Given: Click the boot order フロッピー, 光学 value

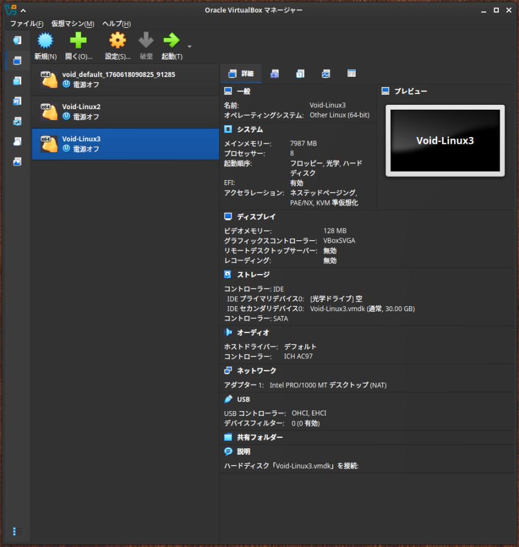Looking at the screenshot, I should click(326, 168).
